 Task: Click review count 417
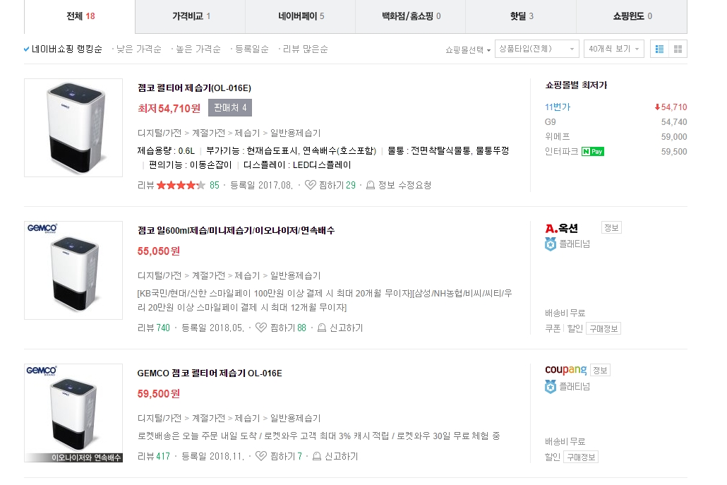[x=163, y=456]
